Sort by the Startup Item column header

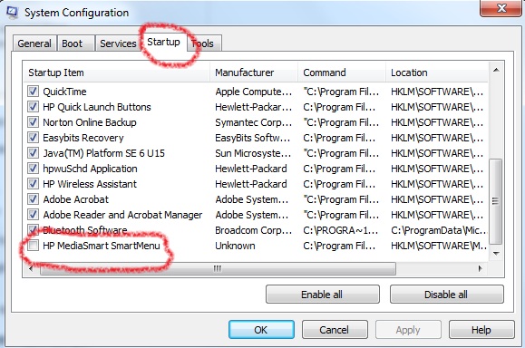[x=117, y=72]
